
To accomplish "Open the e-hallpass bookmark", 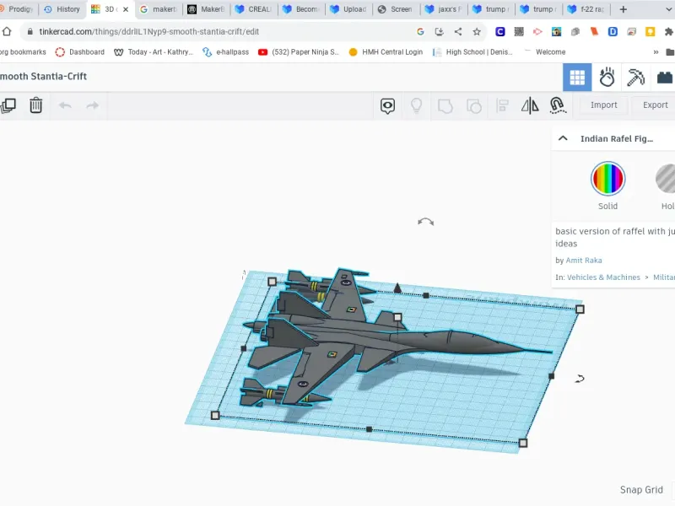I will 225,52.
